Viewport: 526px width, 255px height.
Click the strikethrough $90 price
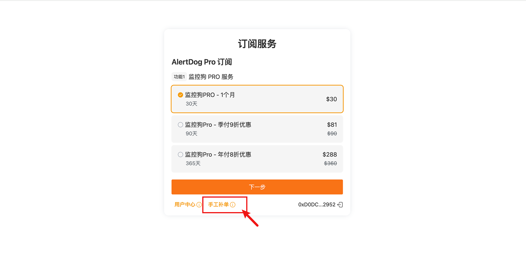[x=332, y=133]
